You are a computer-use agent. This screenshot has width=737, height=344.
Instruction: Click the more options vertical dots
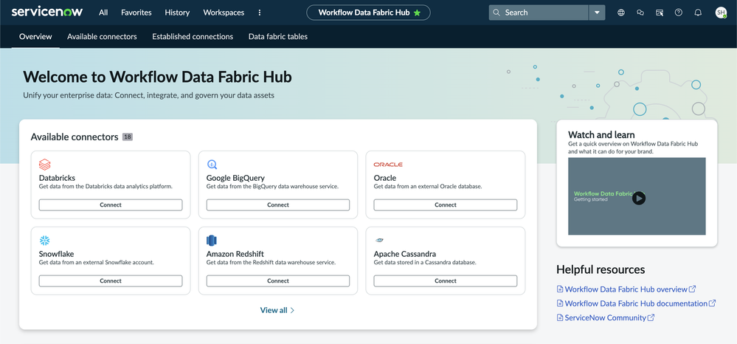(260, 13)
